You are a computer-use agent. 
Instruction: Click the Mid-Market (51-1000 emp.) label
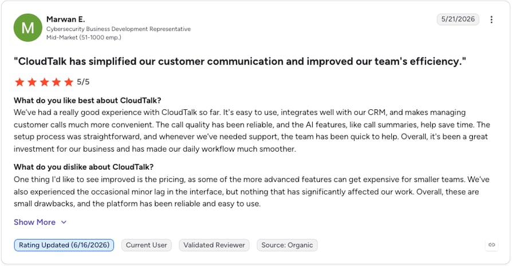pyautogui.click(x=84, y=38)
